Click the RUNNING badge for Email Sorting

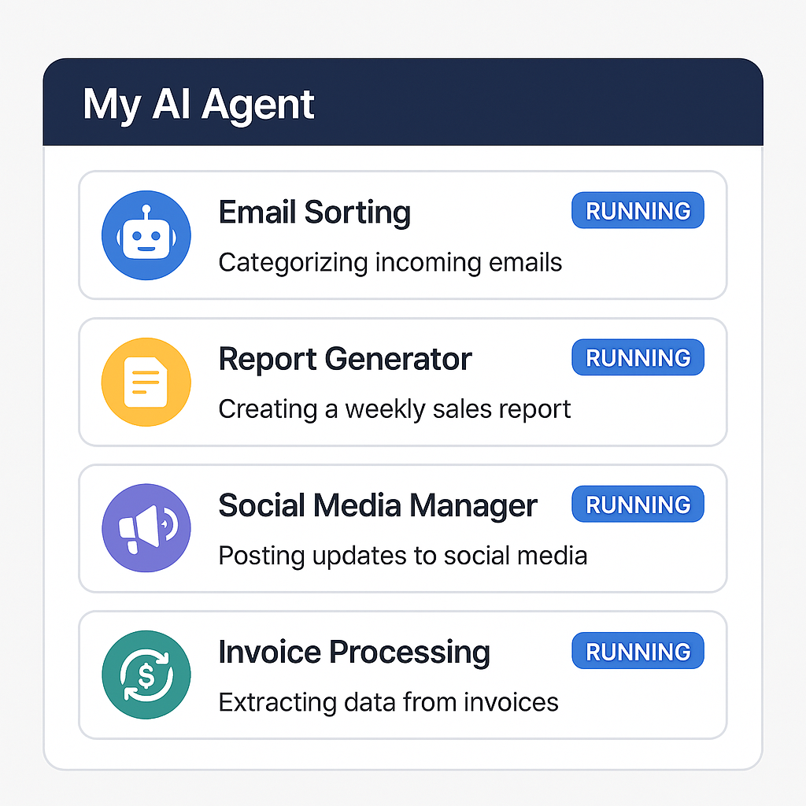click(638, 210)
